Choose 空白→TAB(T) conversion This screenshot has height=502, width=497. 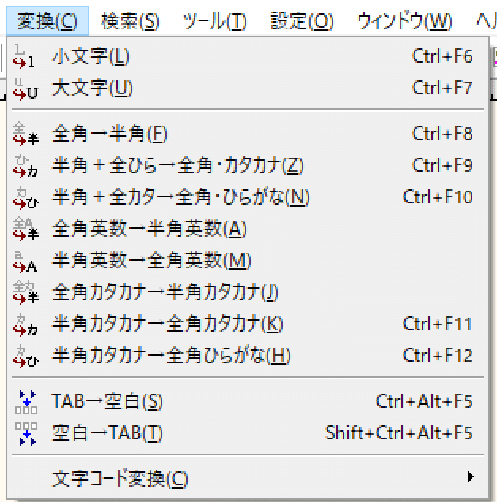[x=248, y=433]
